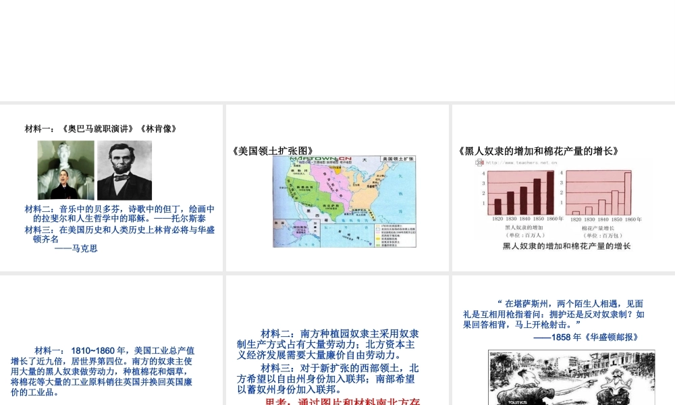Click the chart caption 黑人奴隶的增加和棉花产量的增长
This screenshot has width=675, height=405.
point(566,246)
